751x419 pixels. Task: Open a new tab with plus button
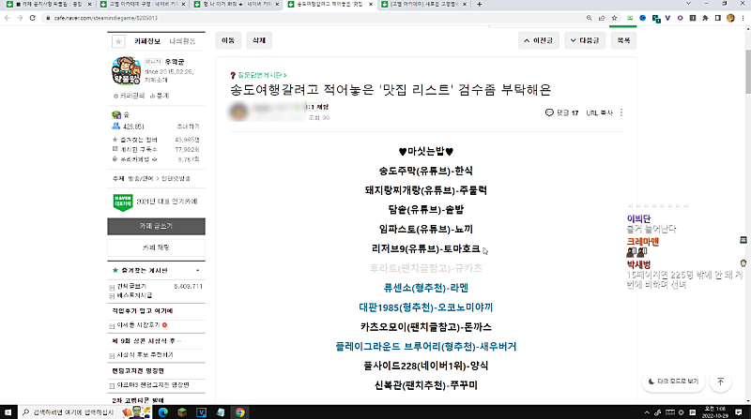[480, 5]
